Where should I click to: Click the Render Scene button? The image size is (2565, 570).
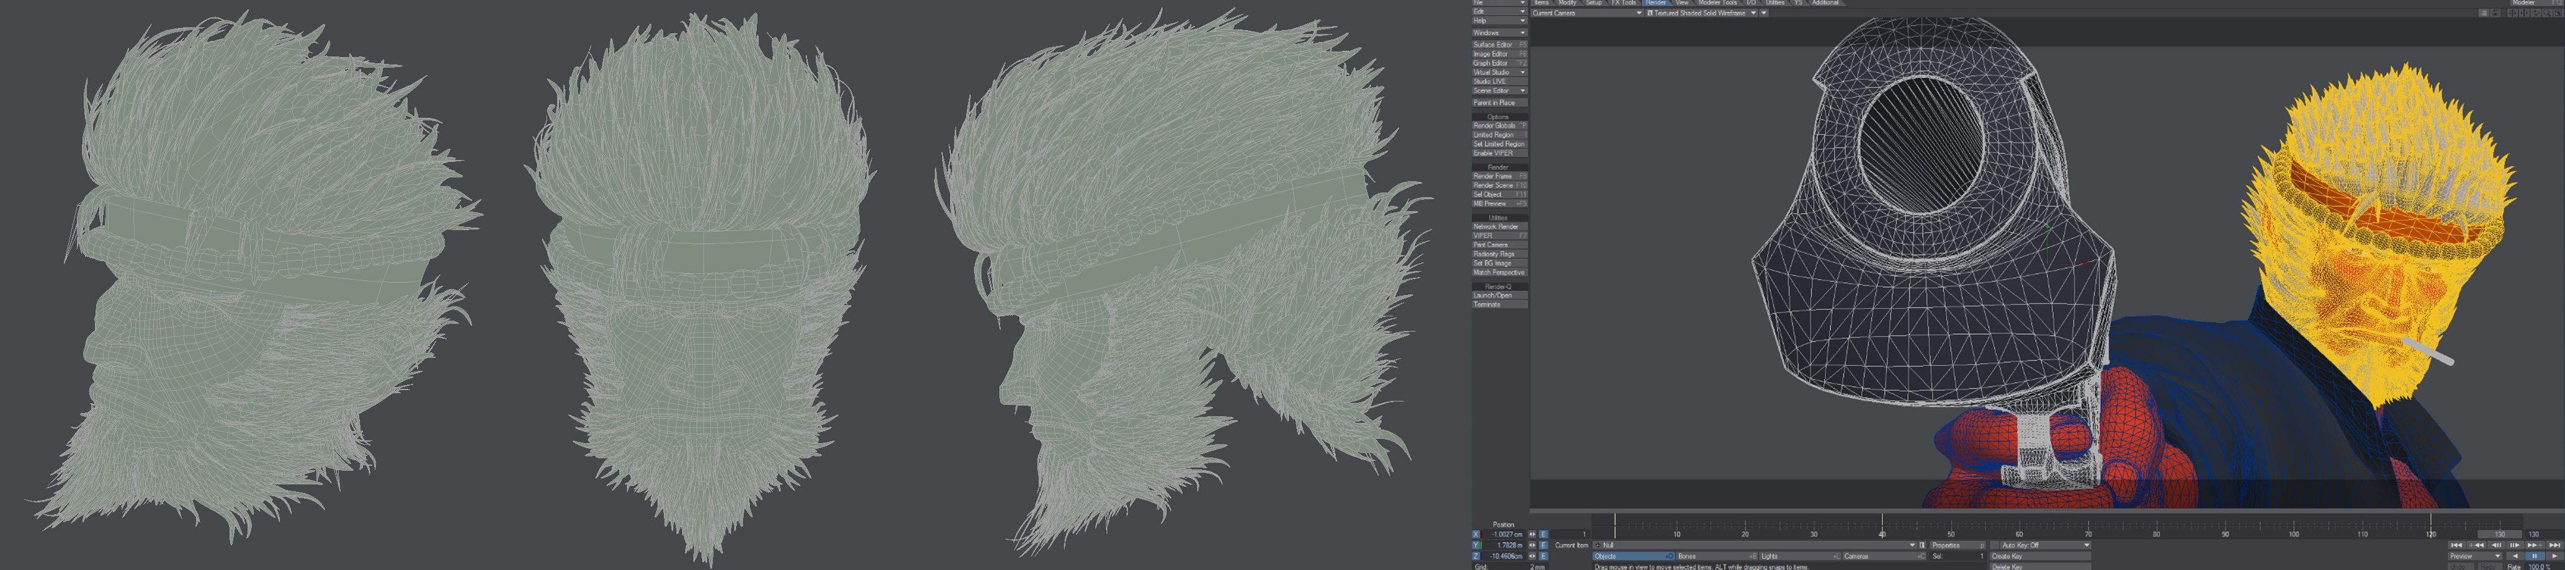click(x=1500, y=185)
